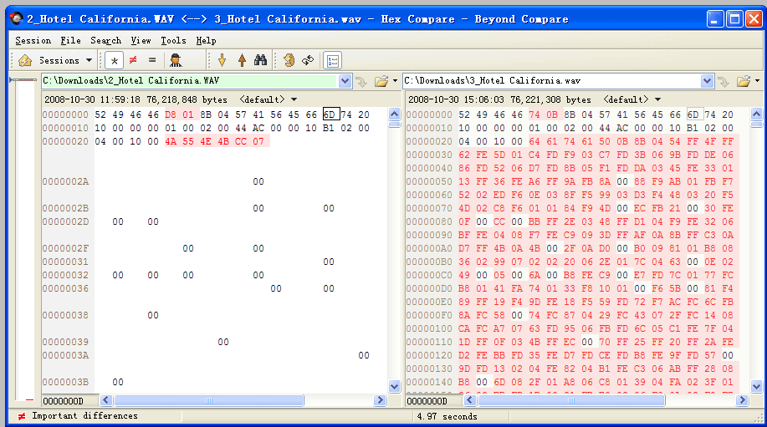Click Important differences status text
The image size is (767, 427).
[84, 416]
